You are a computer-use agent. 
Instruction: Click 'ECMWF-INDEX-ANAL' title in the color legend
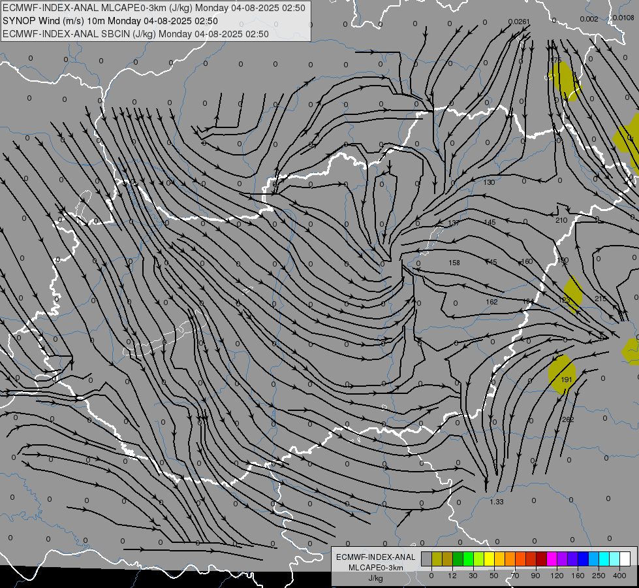(376, 557)
